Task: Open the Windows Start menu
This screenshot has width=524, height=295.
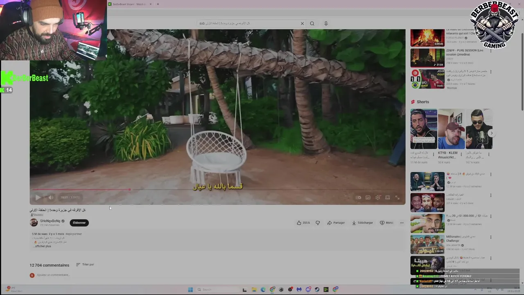Action: pos(190,290)
